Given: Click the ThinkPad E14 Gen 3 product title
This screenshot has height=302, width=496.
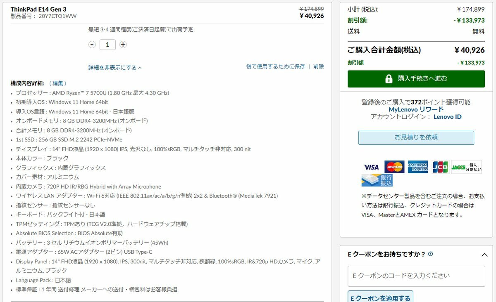Looking at the screenshot, I should [38, 9].
